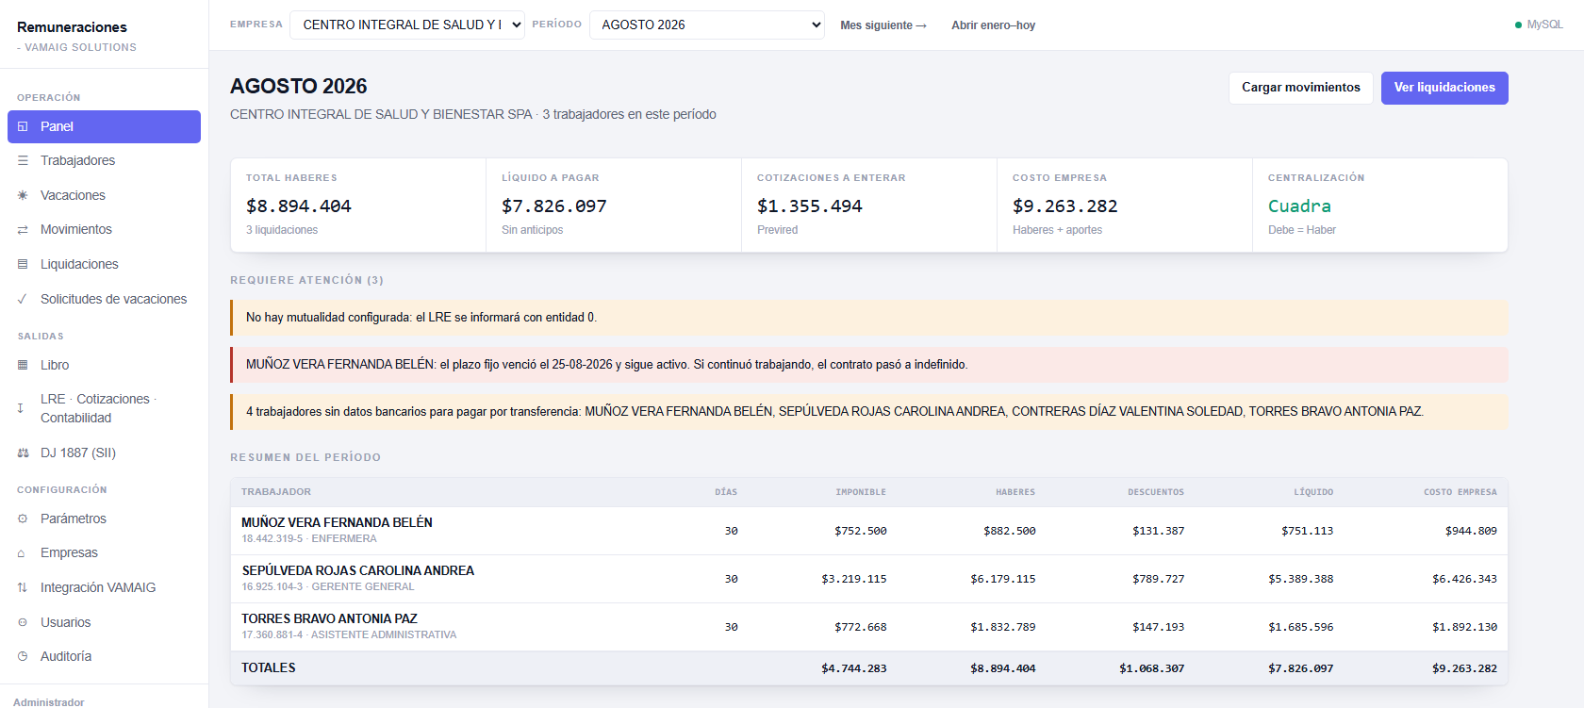This screenshot has width=1584, height=708.
Task: Click the Integración VAMAIG arrows icon
Action: coord(23,587)
